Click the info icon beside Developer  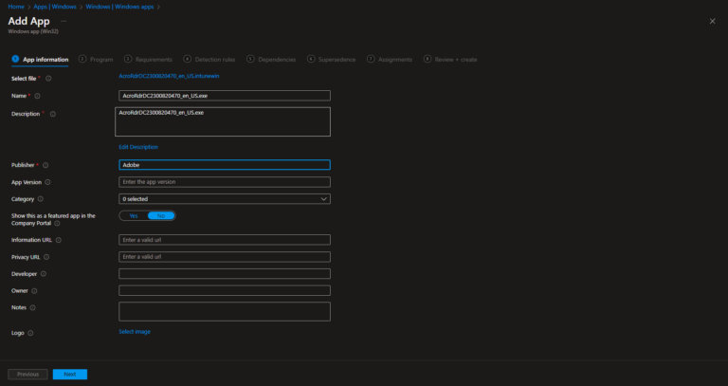[44, 274]
